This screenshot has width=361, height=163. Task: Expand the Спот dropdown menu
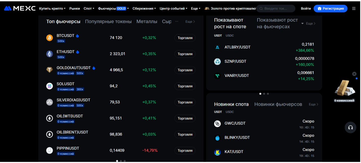point(89,9)
